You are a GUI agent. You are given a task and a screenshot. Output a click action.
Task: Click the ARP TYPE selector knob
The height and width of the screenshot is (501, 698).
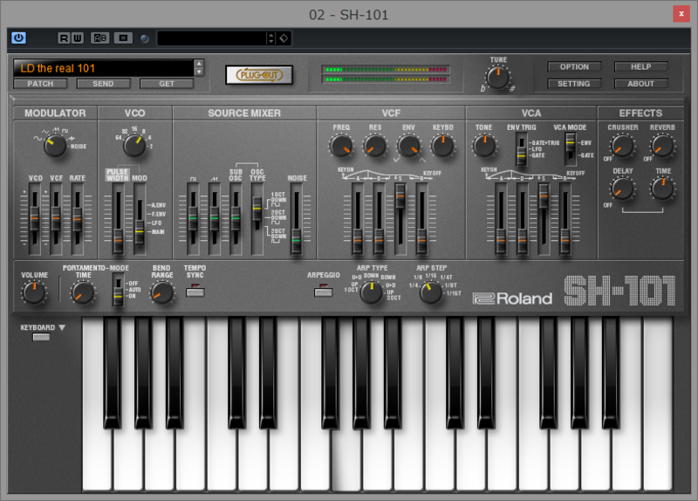click(x=371, y=292)
